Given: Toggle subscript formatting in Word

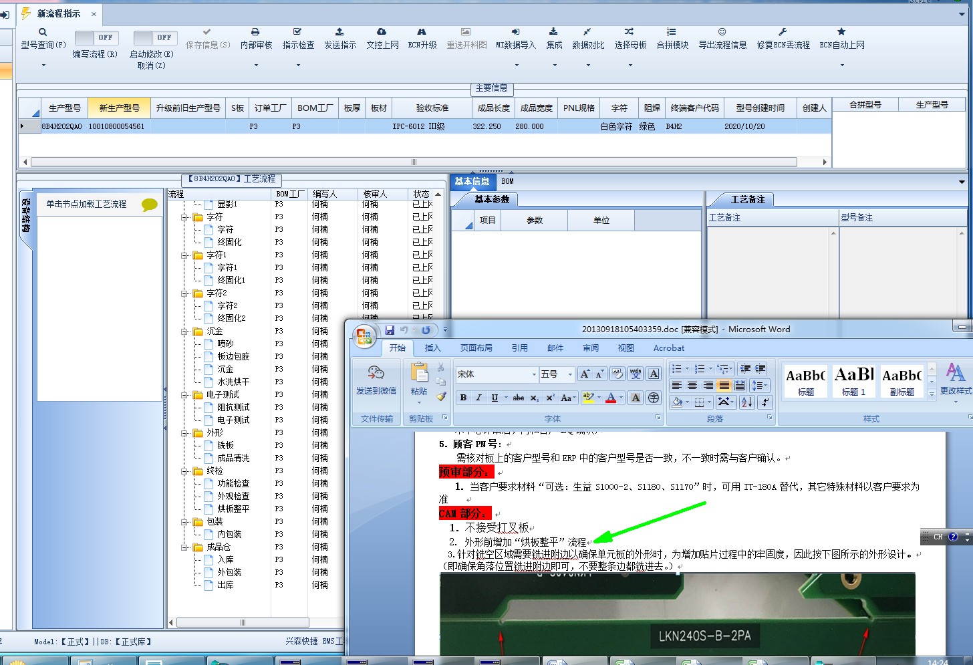Looking at the screenshot, I should [535, 398].
